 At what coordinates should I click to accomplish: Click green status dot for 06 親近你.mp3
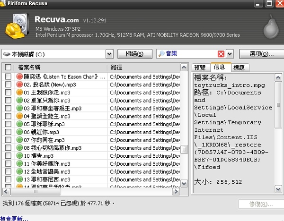pyautogui.click(x=19, y=132)
